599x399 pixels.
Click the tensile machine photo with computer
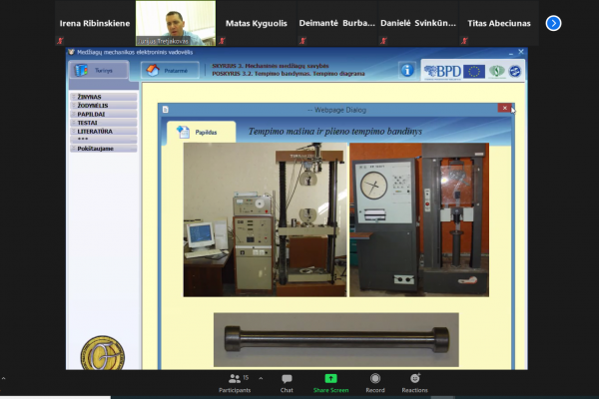coord(266,219)
